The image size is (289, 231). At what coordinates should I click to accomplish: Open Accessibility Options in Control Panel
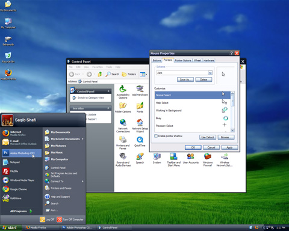point(123,92)
